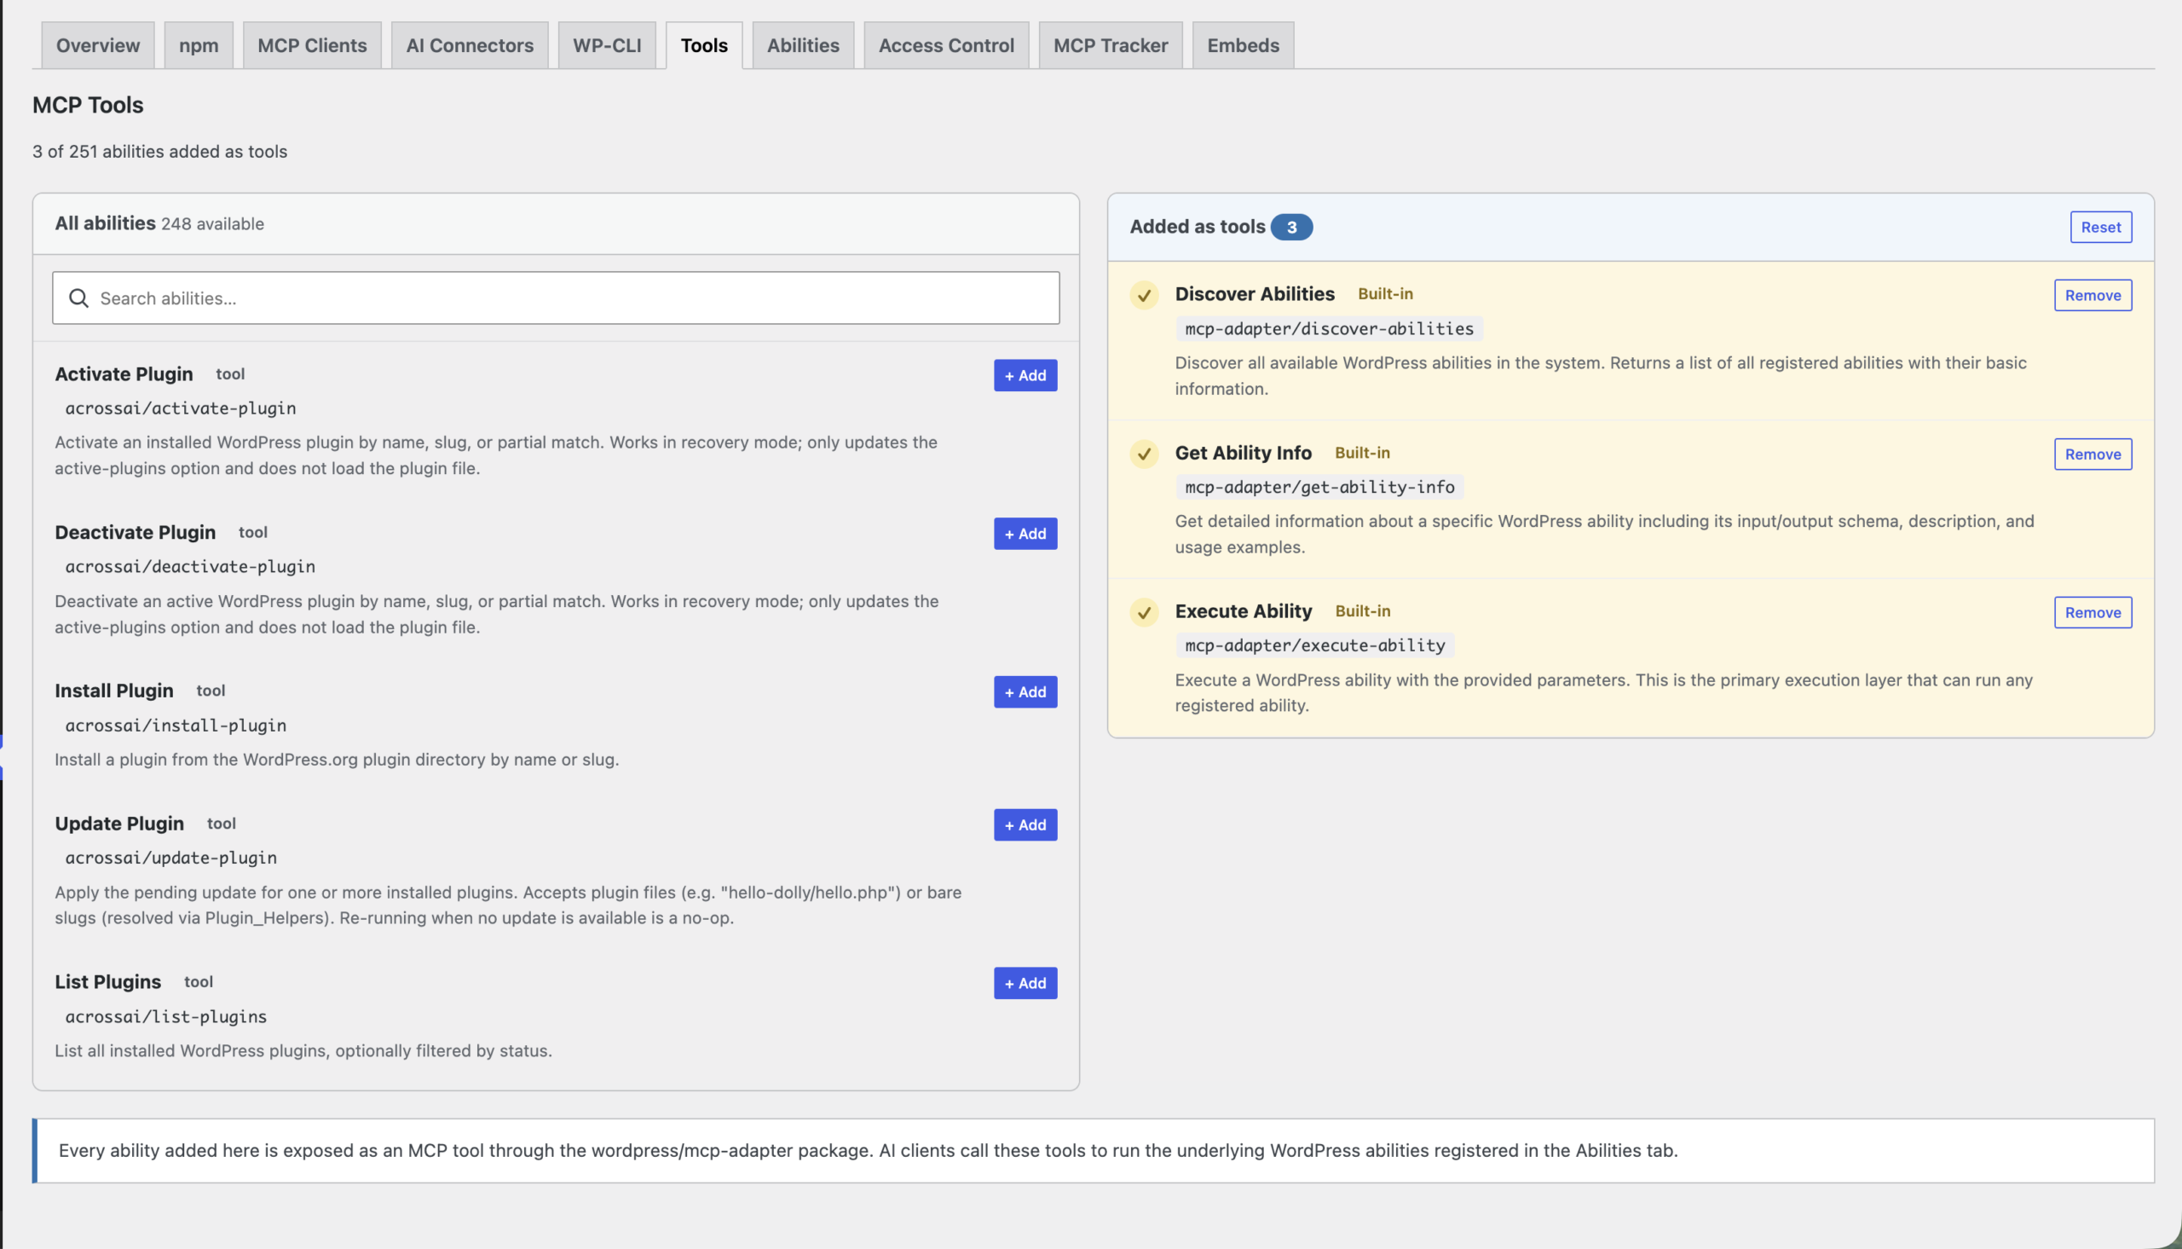
Task: Go to the AI Connectors tab
Action: tap(470, 45)
